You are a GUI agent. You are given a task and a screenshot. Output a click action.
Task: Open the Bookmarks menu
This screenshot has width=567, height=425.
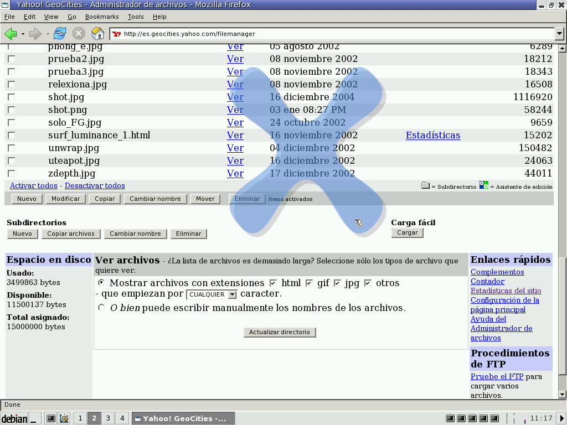point(102,17)
